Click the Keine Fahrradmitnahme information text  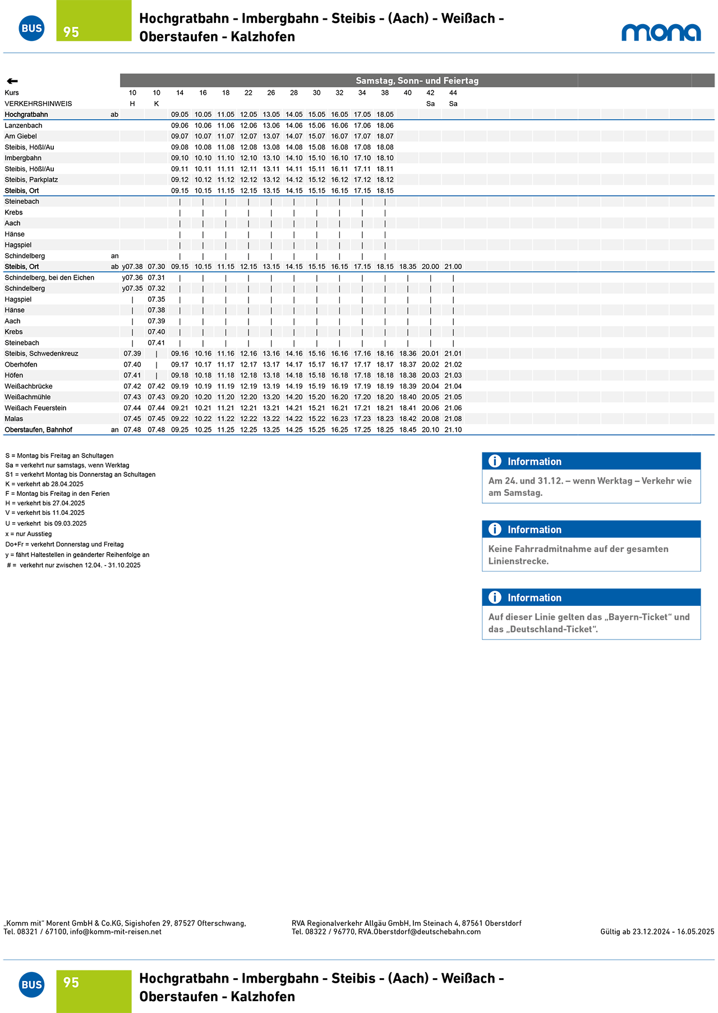[578, 555]
